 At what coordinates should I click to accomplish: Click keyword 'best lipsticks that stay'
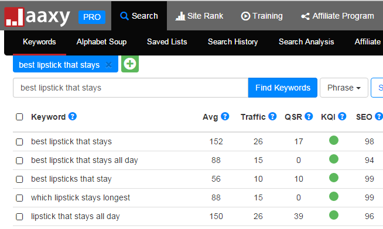coord(71,179)
